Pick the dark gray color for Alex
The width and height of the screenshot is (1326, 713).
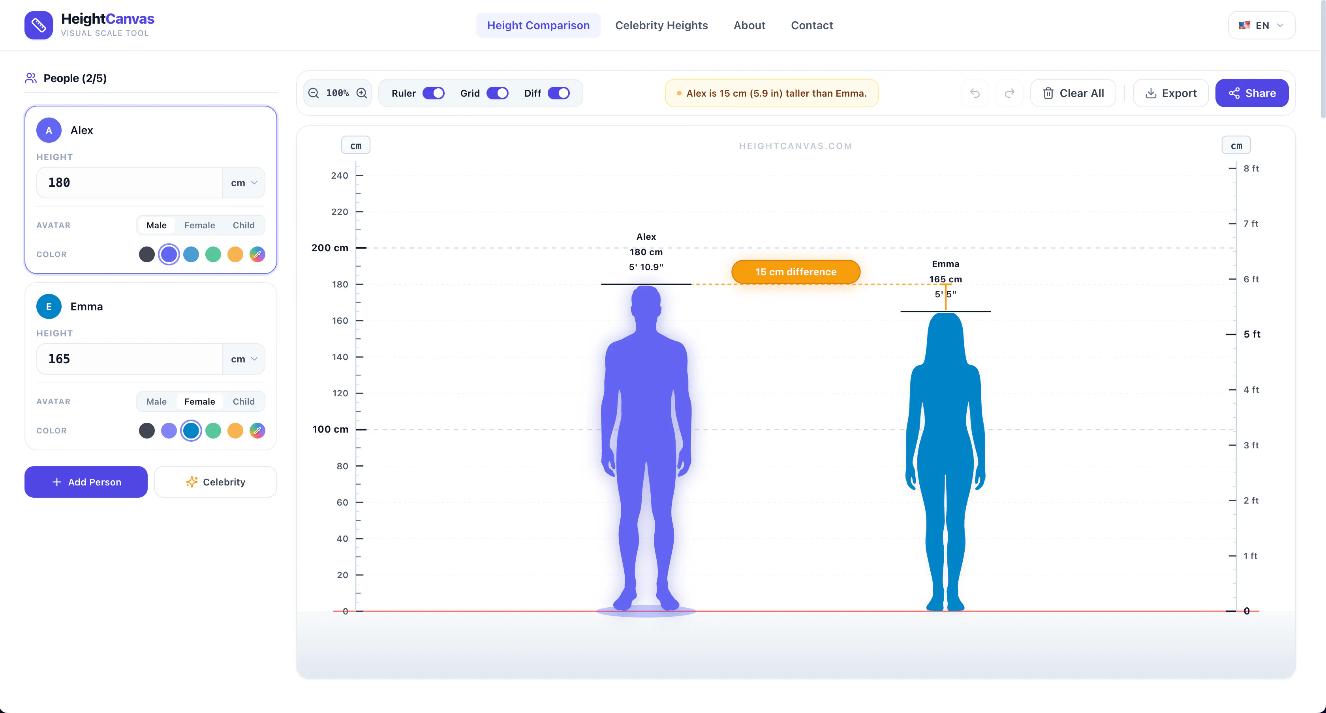coord(147,254)
